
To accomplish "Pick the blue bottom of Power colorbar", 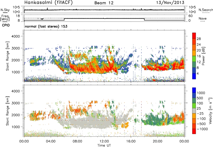I will click(x=194, y=76).
